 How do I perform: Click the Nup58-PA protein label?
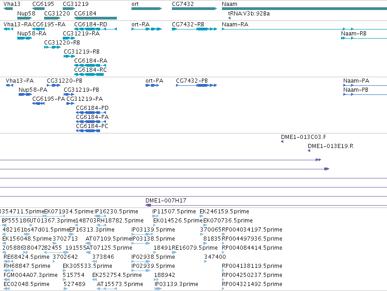click(x=33, y=90)
